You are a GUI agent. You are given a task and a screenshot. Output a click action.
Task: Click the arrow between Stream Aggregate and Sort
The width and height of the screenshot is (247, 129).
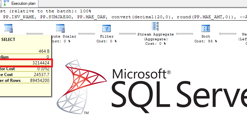[x=184, y=34]
